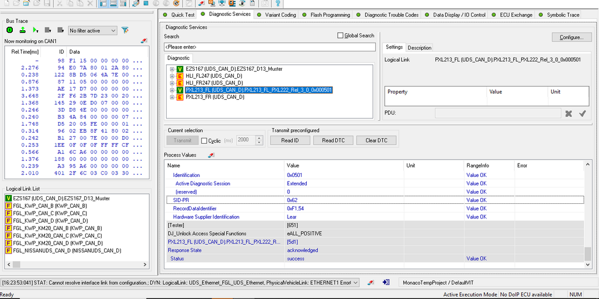Viewport: 599px width, 299px height.
Task: Click the Bus Trace filter funnel icon
Action: click(x=124, y=30)
